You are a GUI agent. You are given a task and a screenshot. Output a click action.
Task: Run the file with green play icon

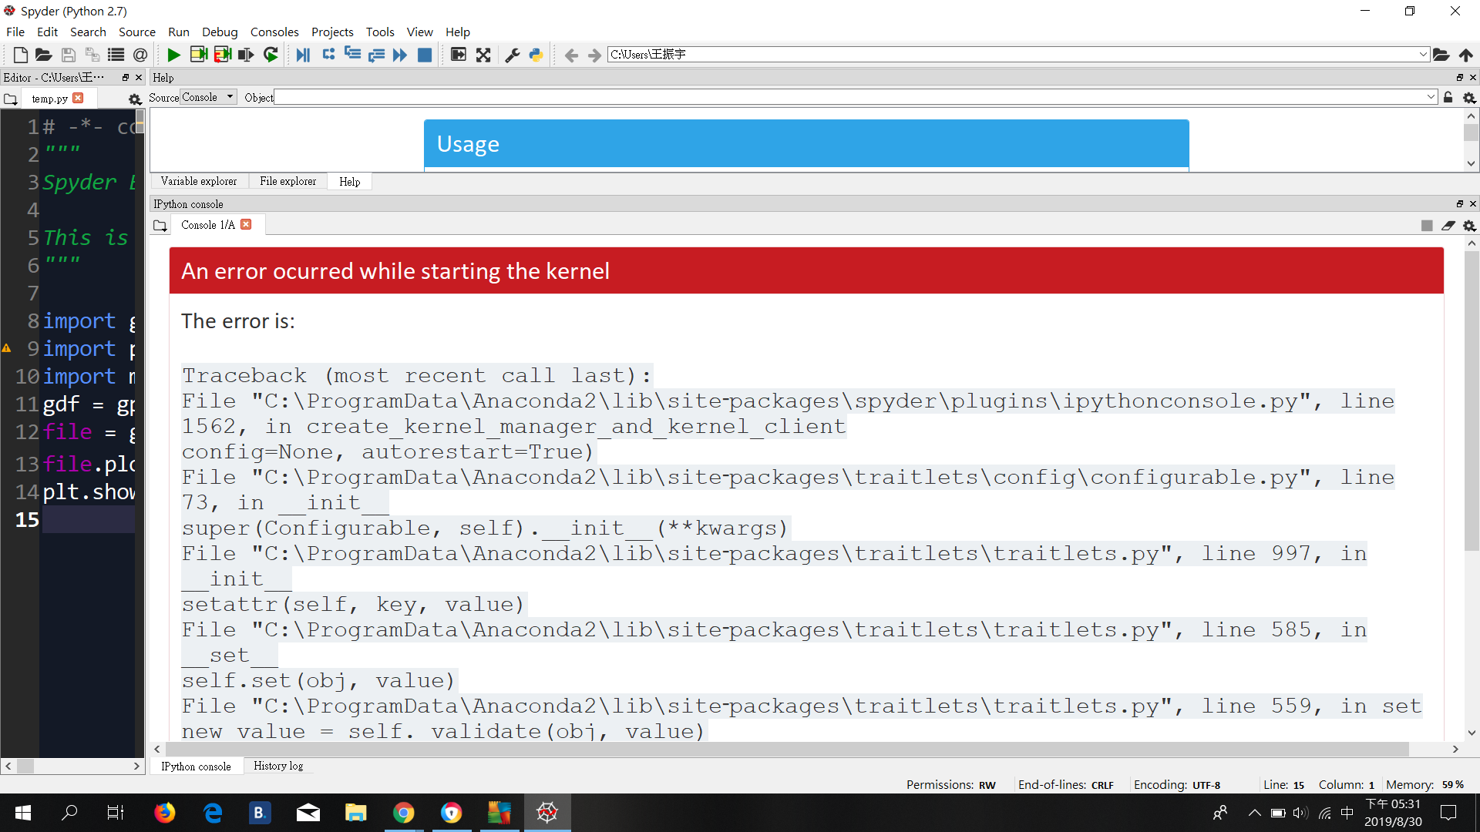point(173,55)
